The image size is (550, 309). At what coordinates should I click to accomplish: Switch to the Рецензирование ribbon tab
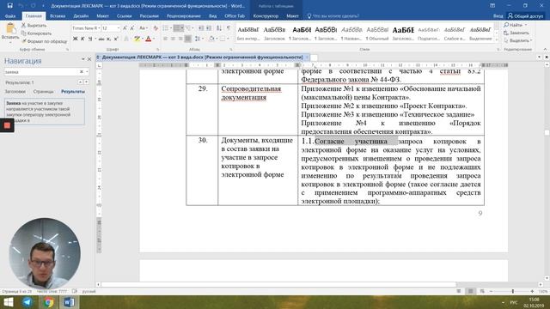tap(184, 16)
